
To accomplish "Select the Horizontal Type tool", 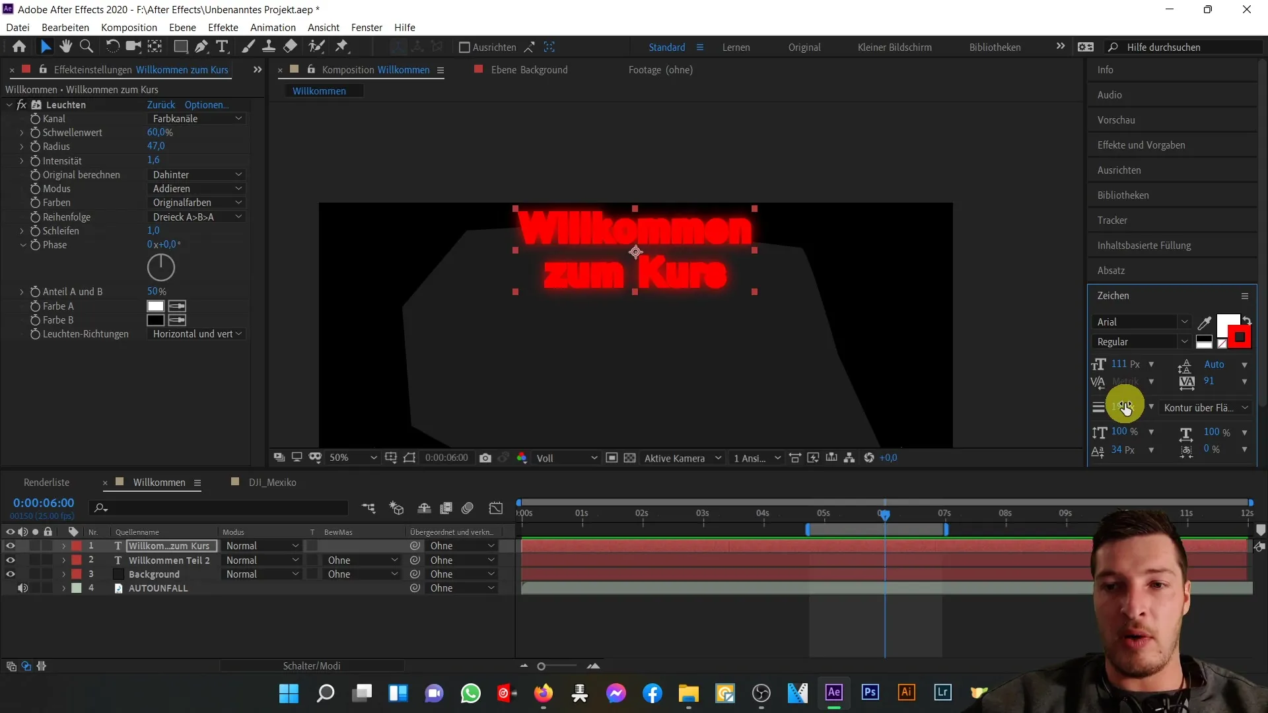I will (x=223, y=47).
